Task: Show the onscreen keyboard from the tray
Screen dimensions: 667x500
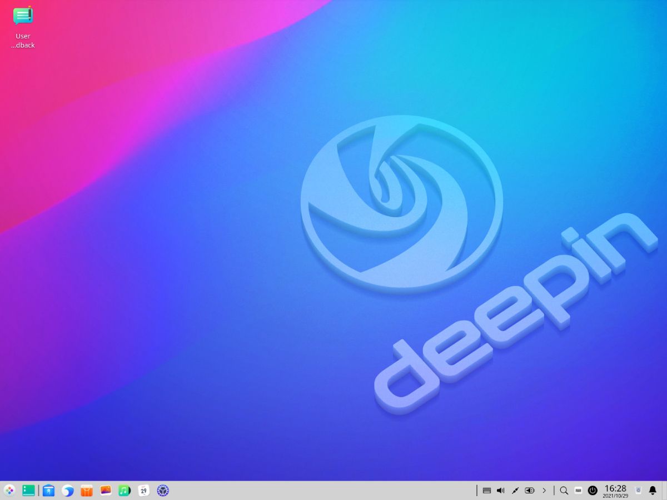Action: (x=578, y=491)
